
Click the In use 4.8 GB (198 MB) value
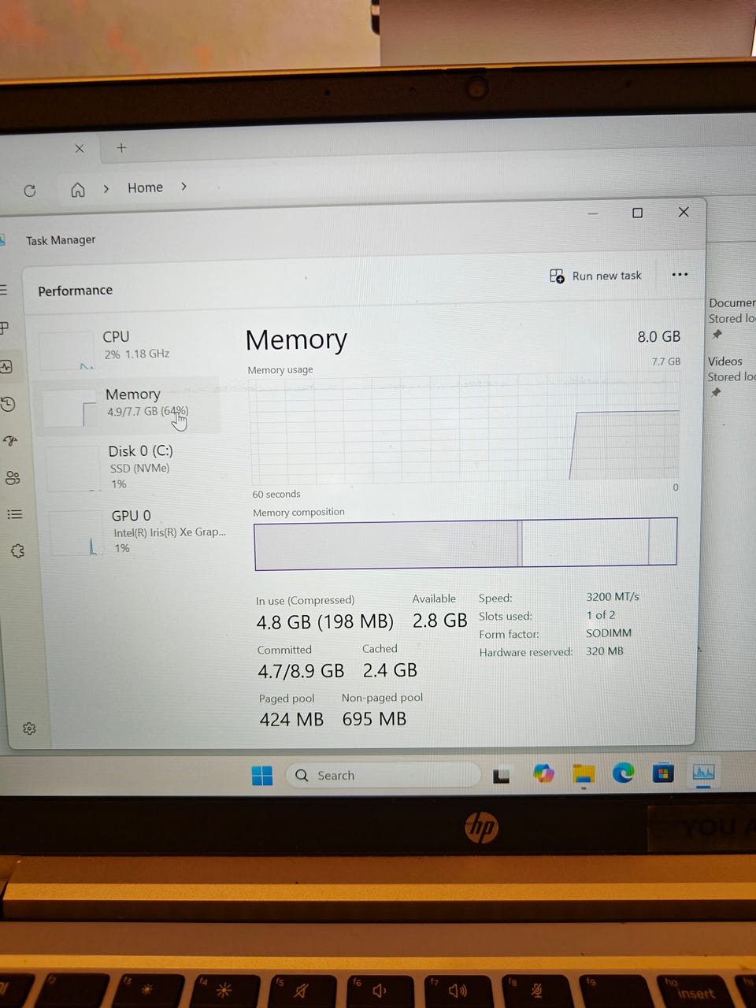tap(324, 621)
